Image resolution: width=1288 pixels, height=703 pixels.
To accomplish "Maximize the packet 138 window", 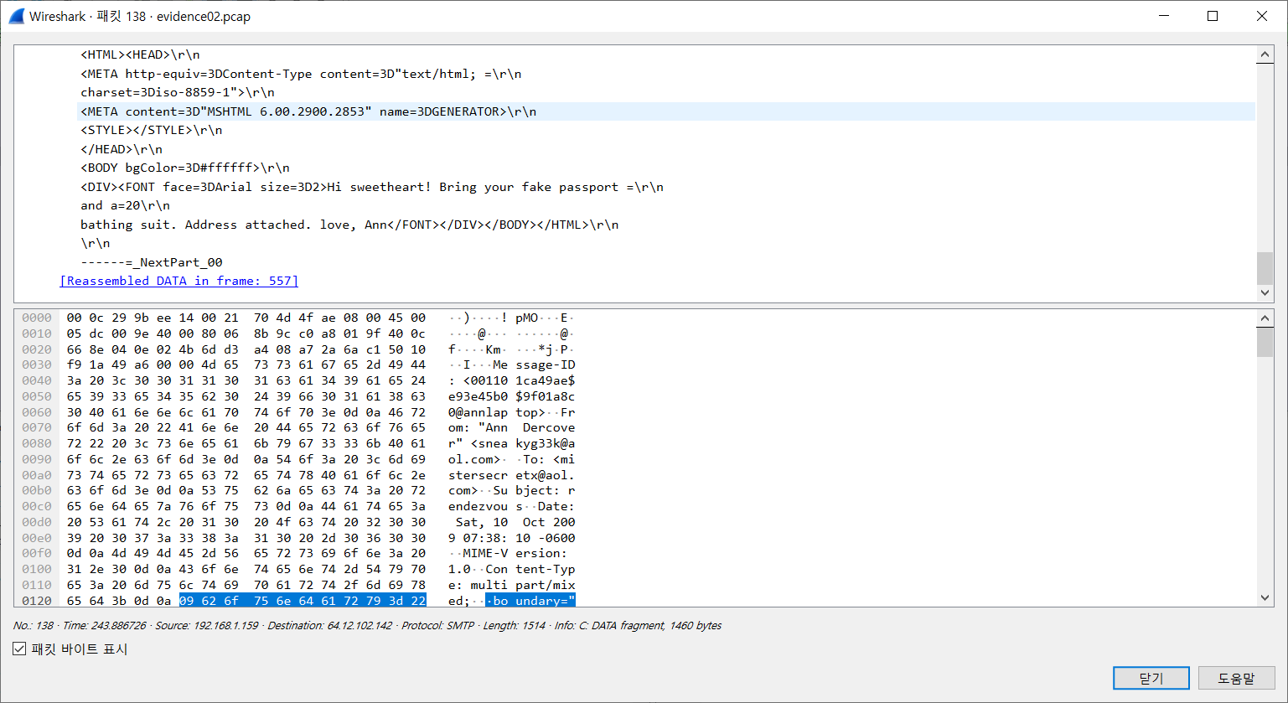I will pos(1212,16).
